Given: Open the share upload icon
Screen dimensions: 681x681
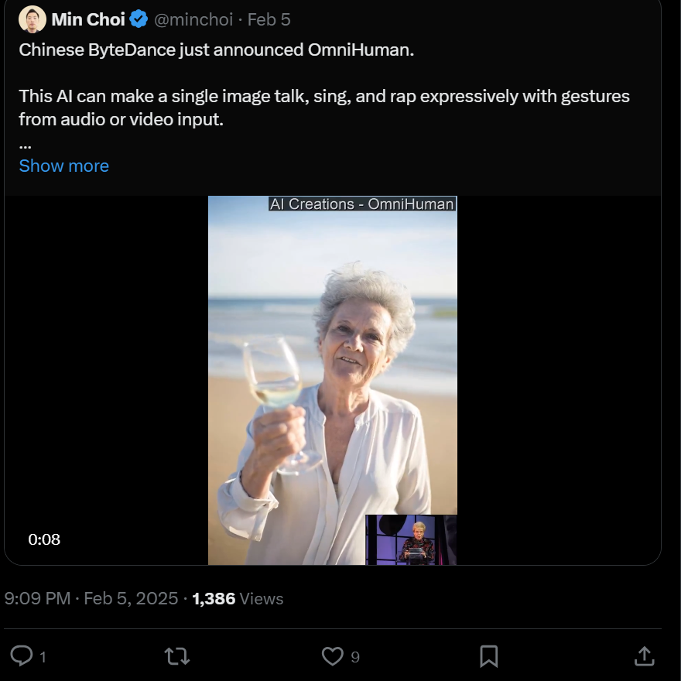Looking at the screenshot, I should click(x=644, y=656).
